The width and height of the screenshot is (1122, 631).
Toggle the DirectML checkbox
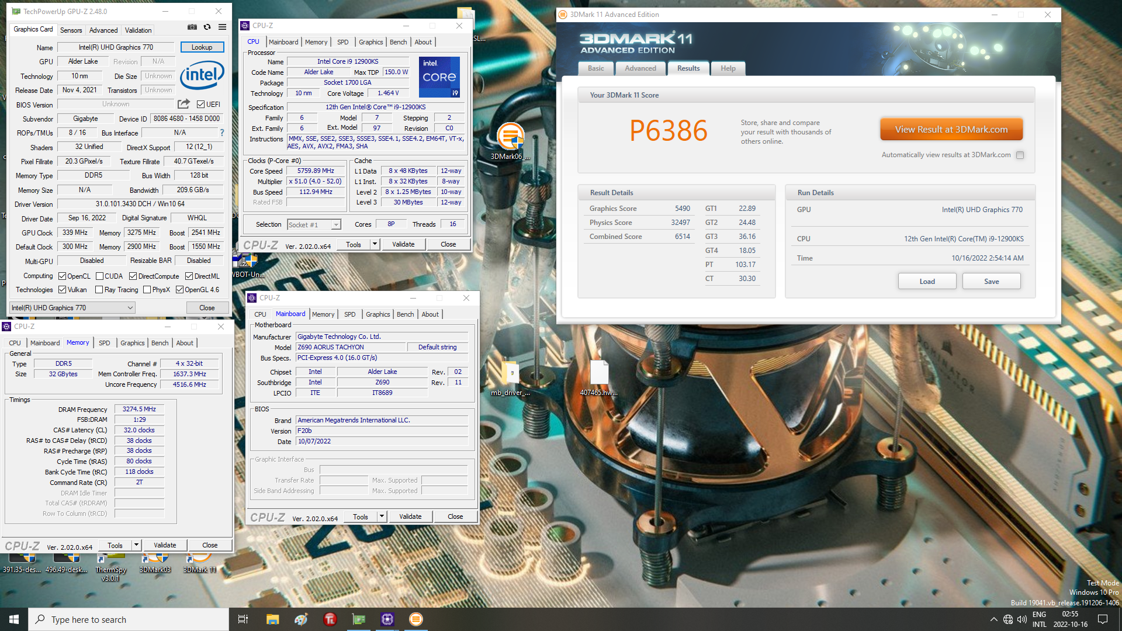coord(189,276)
